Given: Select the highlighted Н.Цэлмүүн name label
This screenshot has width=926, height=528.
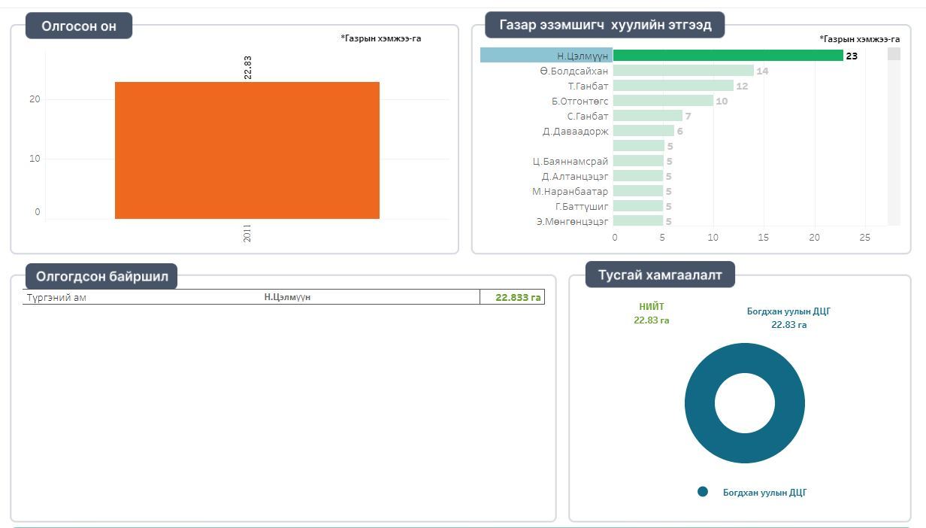Looking at the screenshot, I should (x=583, y=56).
